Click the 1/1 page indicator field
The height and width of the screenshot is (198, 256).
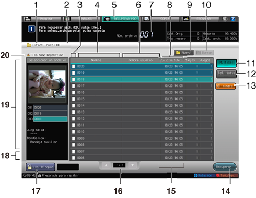pos(120,165)
